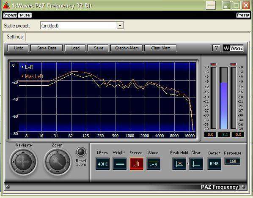
Task: Click the Navigate left arrow
Action: (x=13, y=162)
